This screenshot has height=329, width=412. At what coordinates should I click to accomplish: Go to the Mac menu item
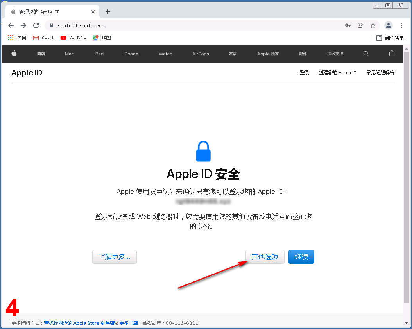point(69,54)
